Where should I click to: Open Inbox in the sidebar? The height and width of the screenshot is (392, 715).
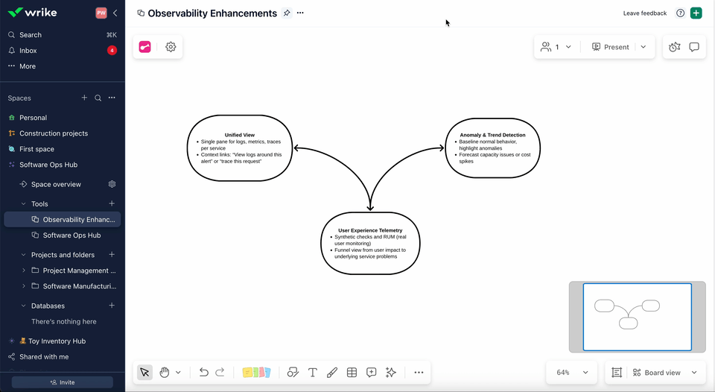[x=28, y=51]
